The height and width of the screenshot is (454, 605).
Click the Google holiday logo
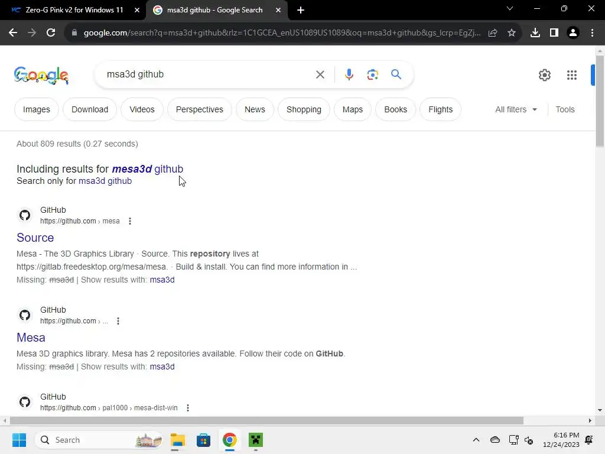pyautogui.click(x=41, y=75)
